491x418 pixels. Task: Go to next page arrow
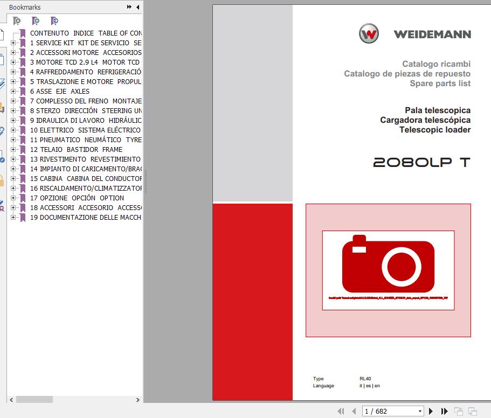tap(431, 411)
